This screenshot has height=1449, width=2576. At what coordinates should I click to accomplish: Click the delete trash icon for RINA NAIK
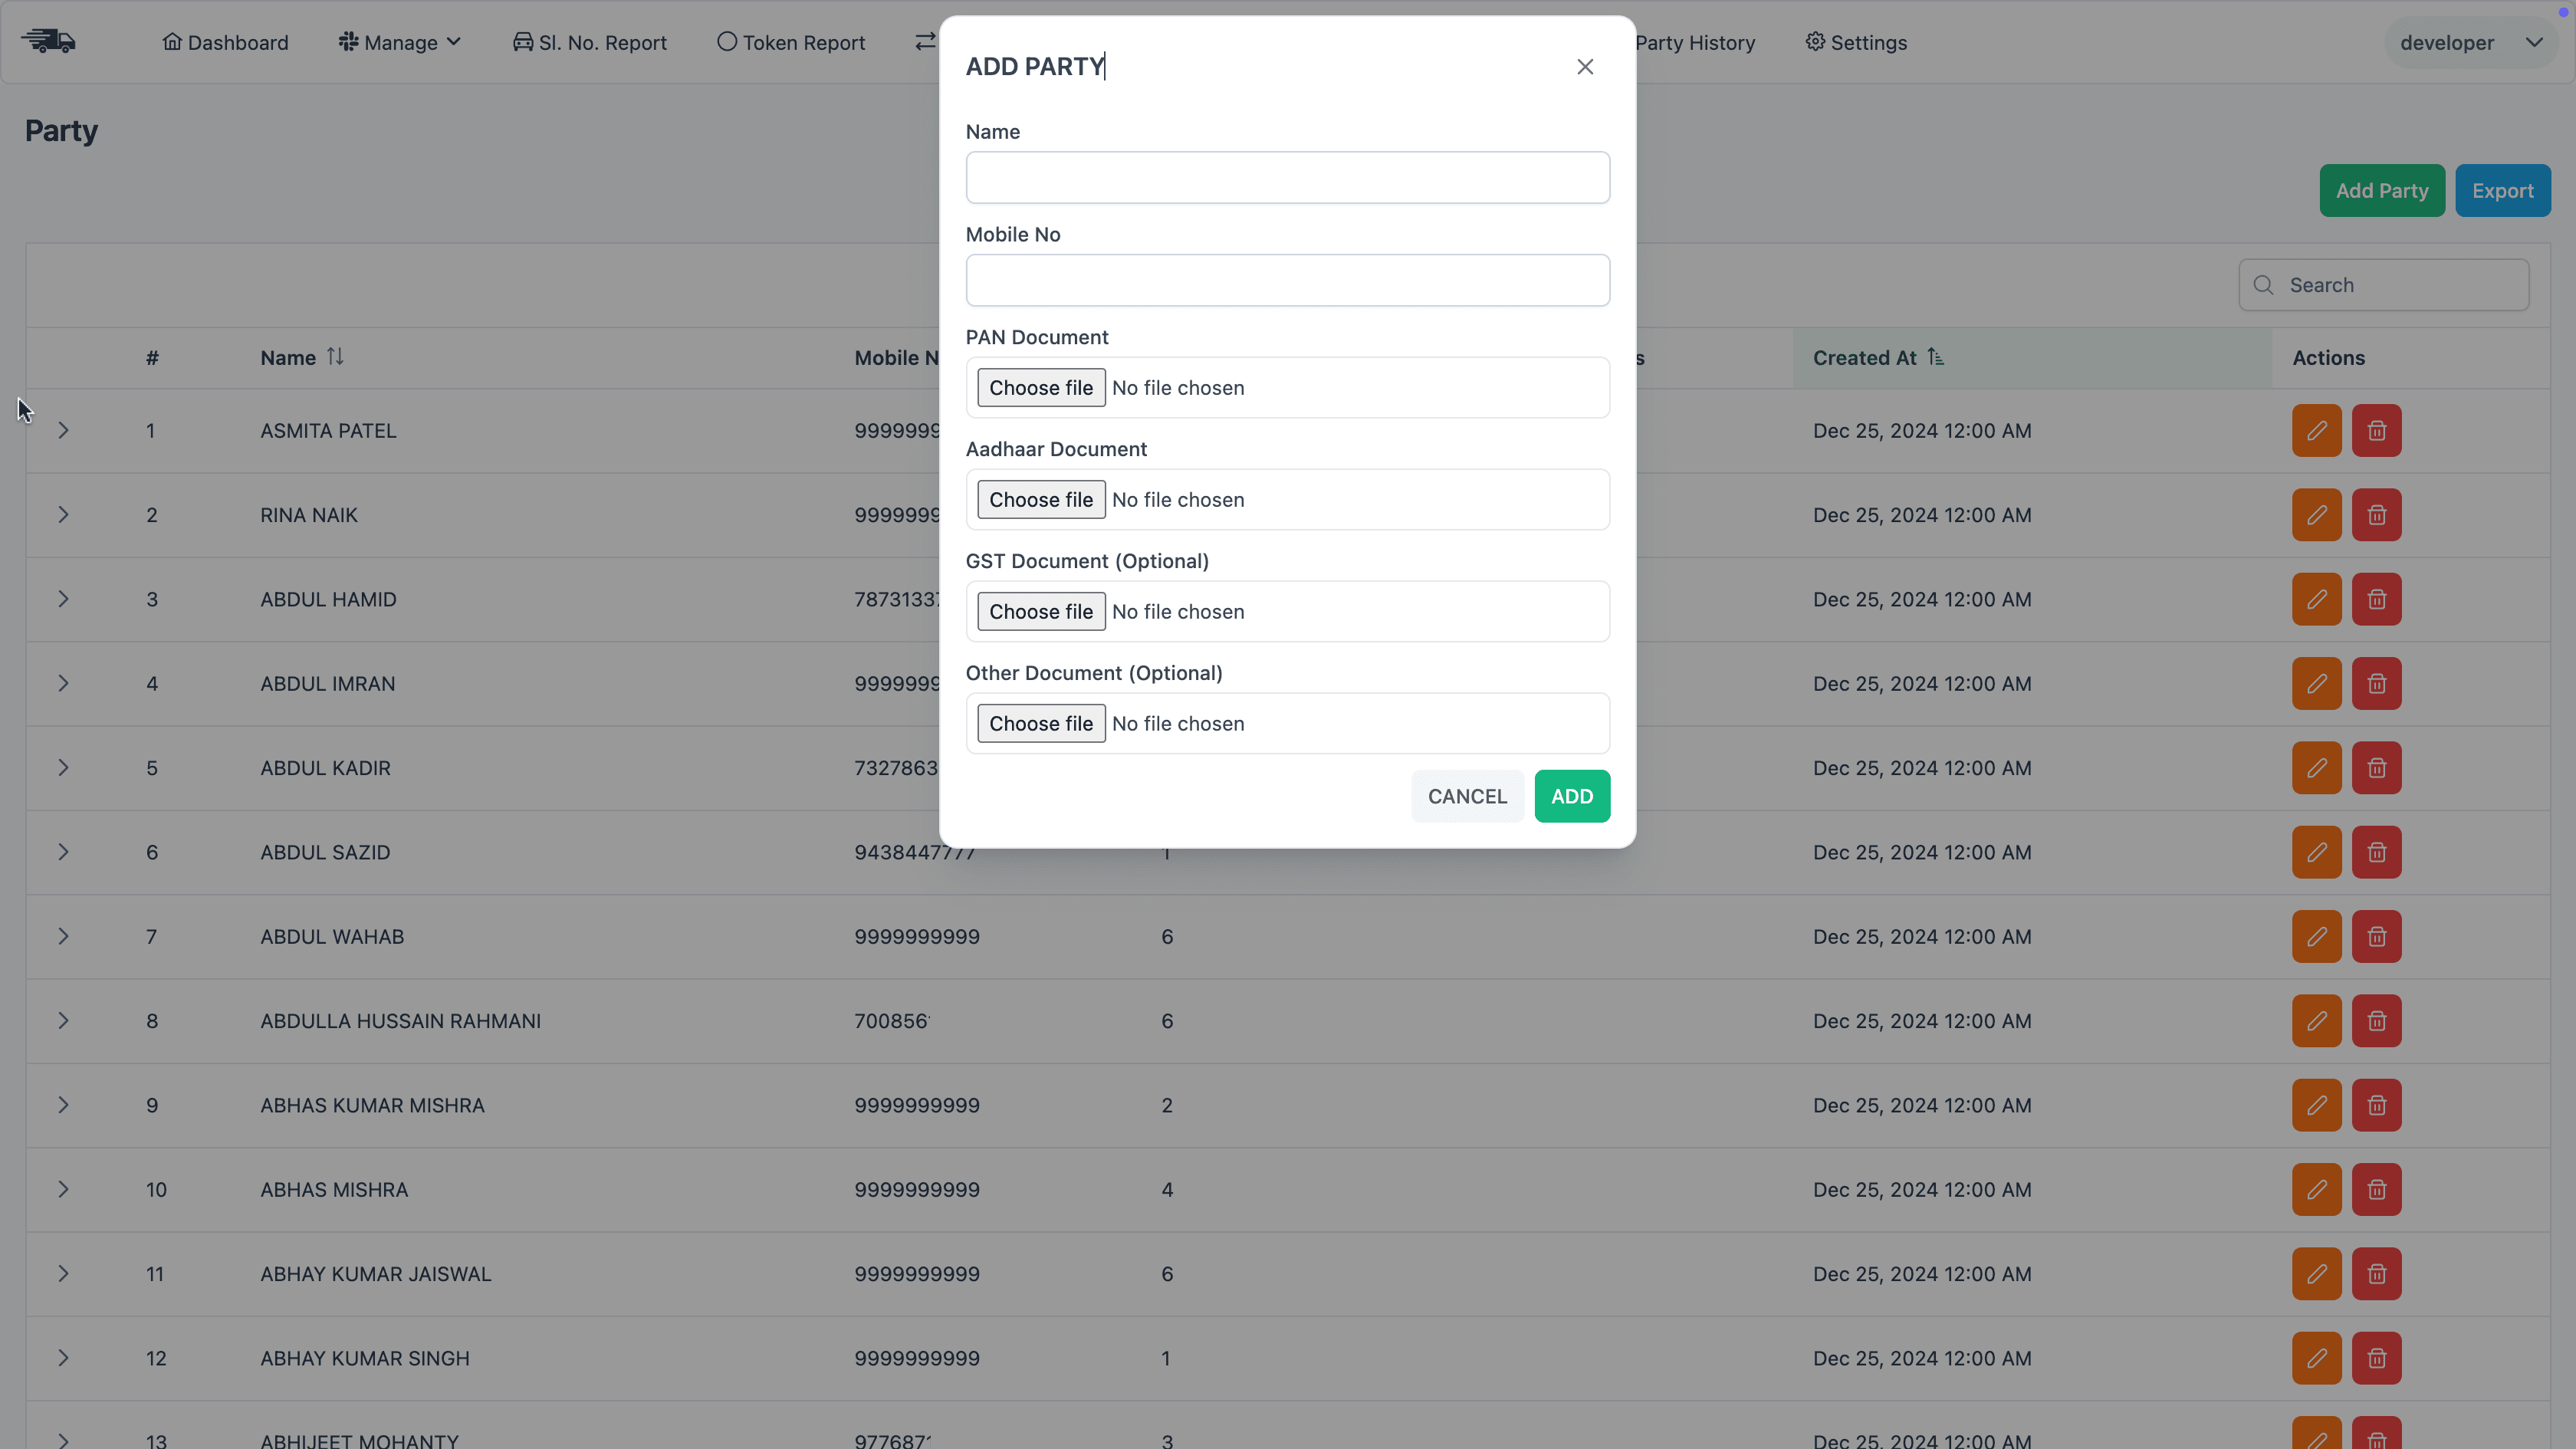pyautogui.click(x=2376, y=515)
